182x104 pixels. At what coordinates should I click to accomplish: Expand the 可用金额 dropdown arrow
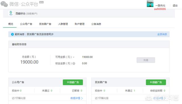pyautogui.click(x=73, y=57)
